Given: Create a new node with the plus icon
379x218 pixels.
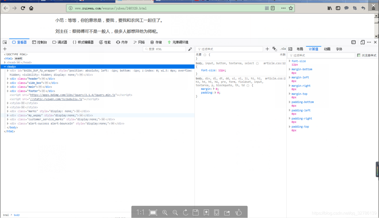Looking at the screenshot, I should pos(5,49).
